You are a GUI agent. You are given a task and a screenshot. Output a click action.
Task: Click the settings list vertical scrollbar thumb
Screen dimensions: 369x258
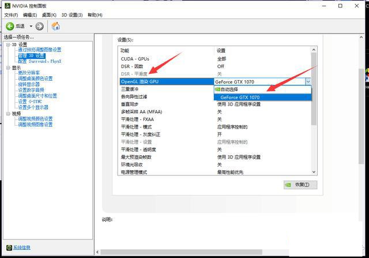[x=314, y=88]
